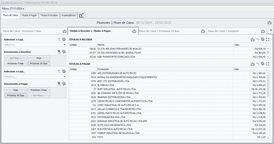This screenshot has width=274, height=144.
Task: Sort by Código column in Títulos à Receber
Action: pyautogui.click(x=83, y=45)
